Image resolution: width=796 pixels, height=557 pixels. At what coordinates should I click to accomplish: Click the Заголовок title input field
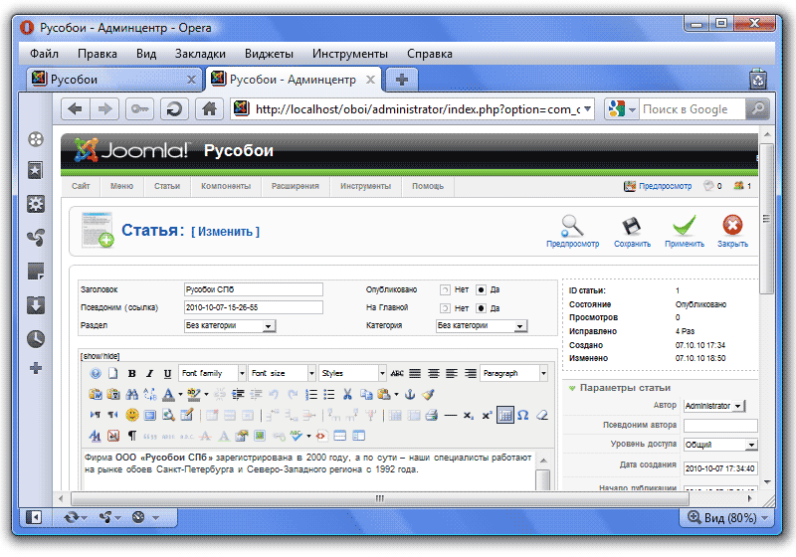click(253, 289)
